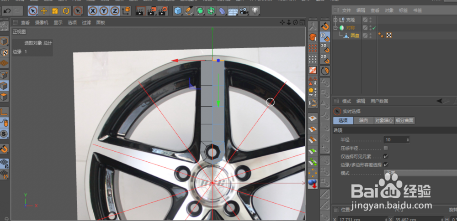Image resolution: width=457 pixels, height=221 pixels.
Task: Enable 2D snapping mode
Action: (325, 58)
